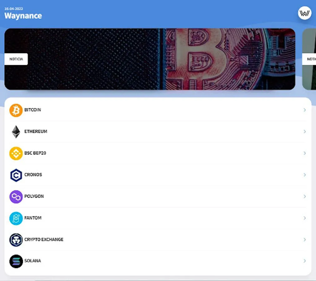
Task: Open the Bitcoin coin news banner image
Action: (150, 59)
